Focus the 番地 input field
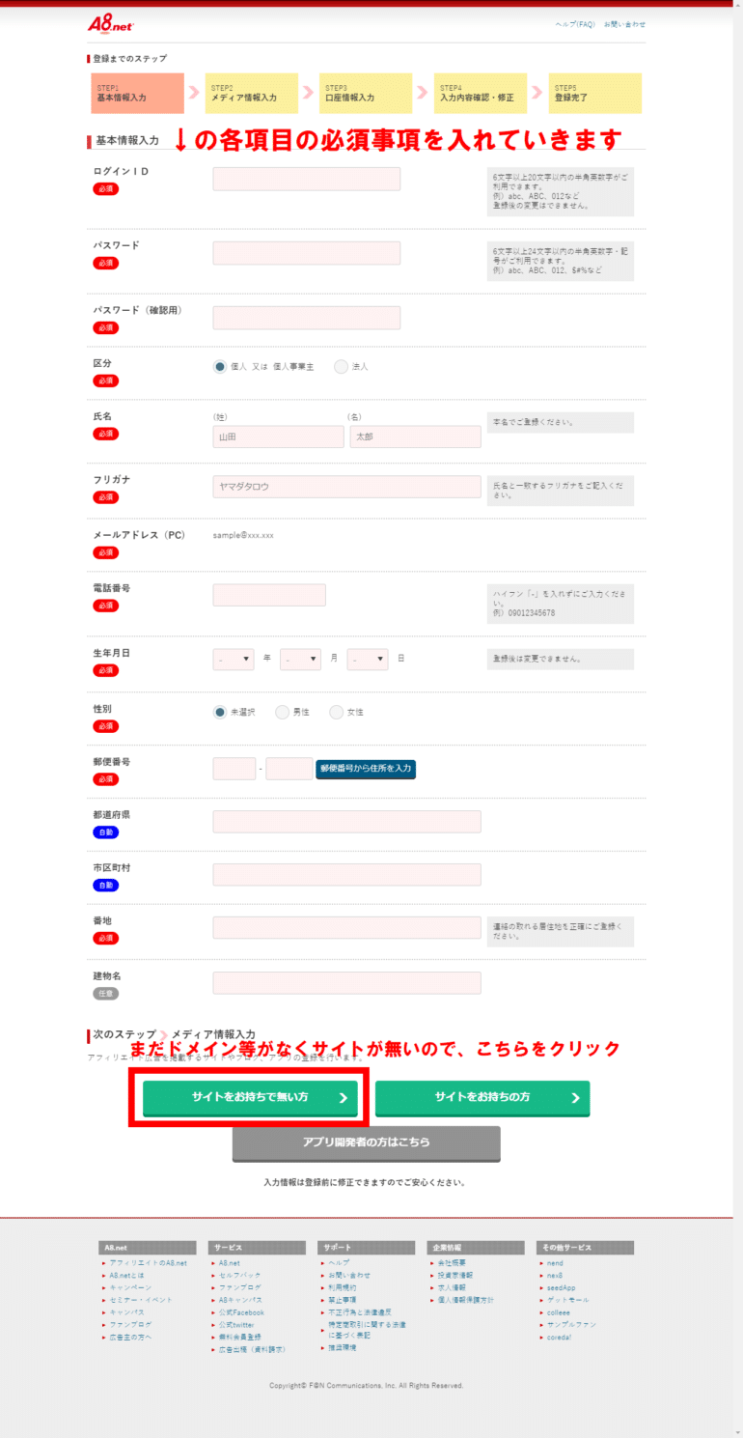743x1438 pixels. 346,928
